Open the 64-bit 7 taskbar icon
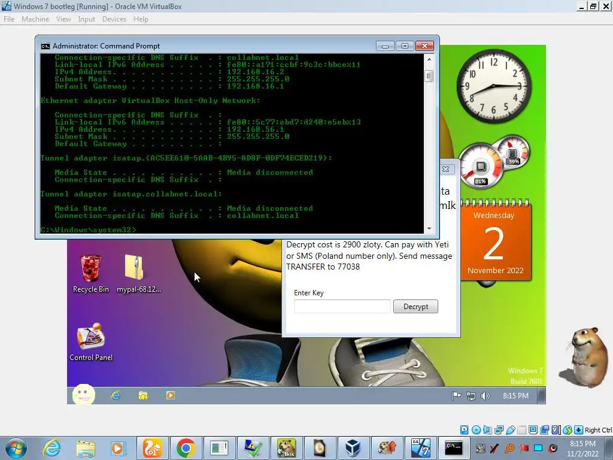 tap(420, 448)
